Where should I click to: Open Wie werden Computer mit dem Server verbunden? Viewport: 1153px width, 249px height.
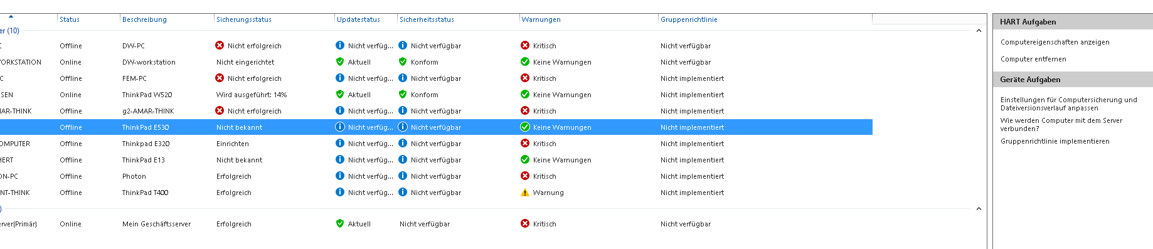(1061, 124)
